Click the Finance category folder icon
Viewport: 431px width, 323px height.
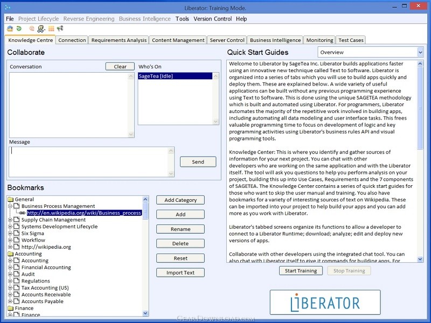pos(11,308)
